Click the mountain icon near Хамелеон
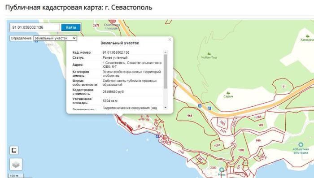The image size is (314, 178). click(x=308, y=36)
